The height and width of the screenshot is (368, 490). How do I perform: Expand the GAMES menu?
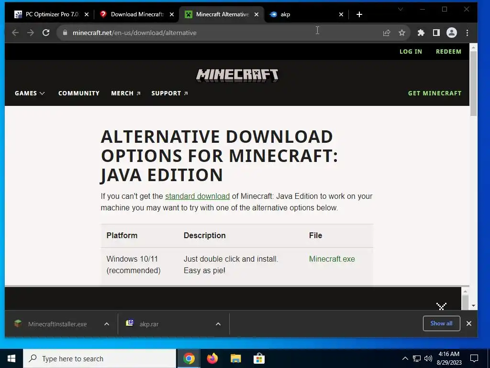click(x=30, y=93)
